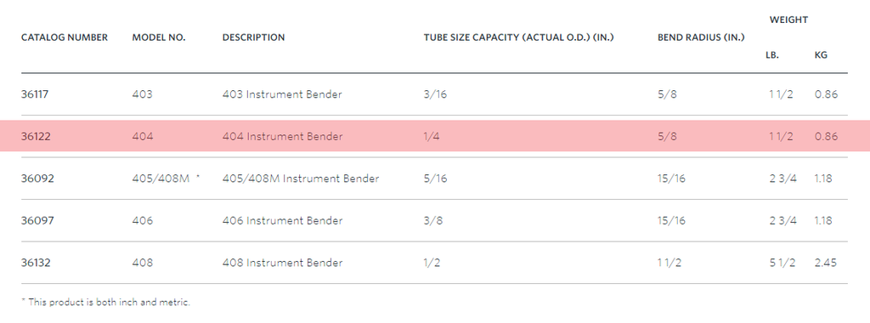870x323 pixels.
Task: Click catalog number 36097
Action: point(37,221)
